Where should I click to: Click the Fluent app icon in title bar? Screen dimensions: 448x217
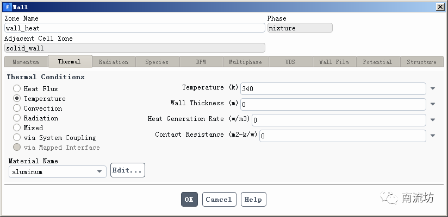coord(7,7)
